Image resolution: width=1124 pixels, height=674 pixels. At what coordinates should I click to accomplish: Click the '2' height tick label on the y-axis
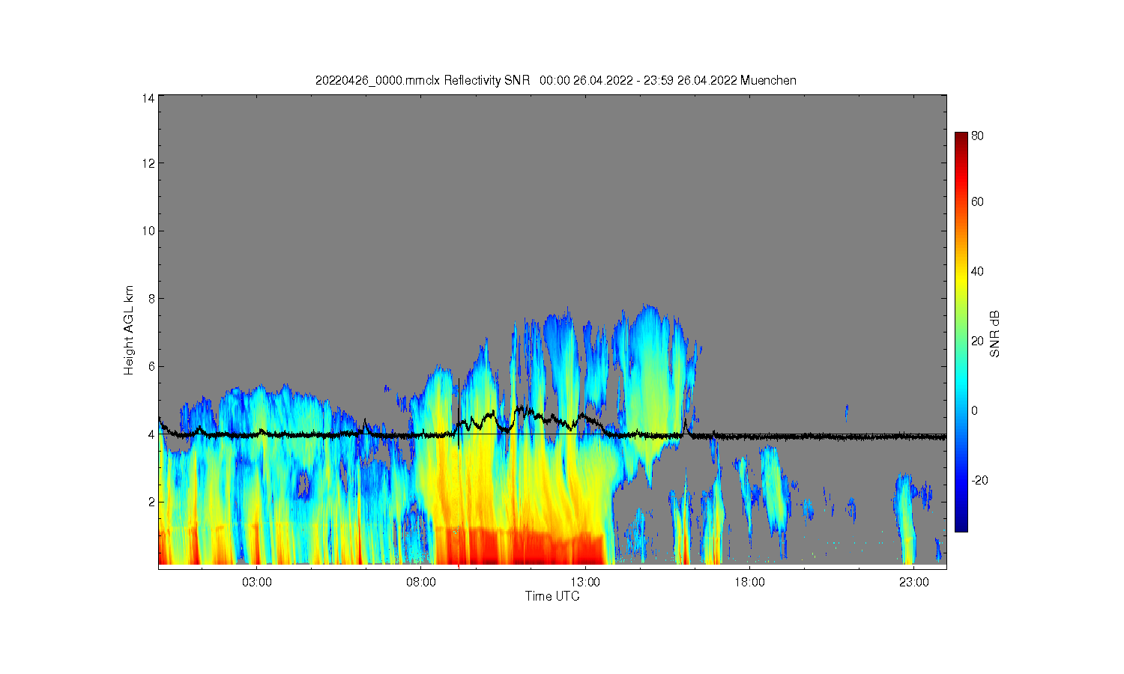pos(151,502)
